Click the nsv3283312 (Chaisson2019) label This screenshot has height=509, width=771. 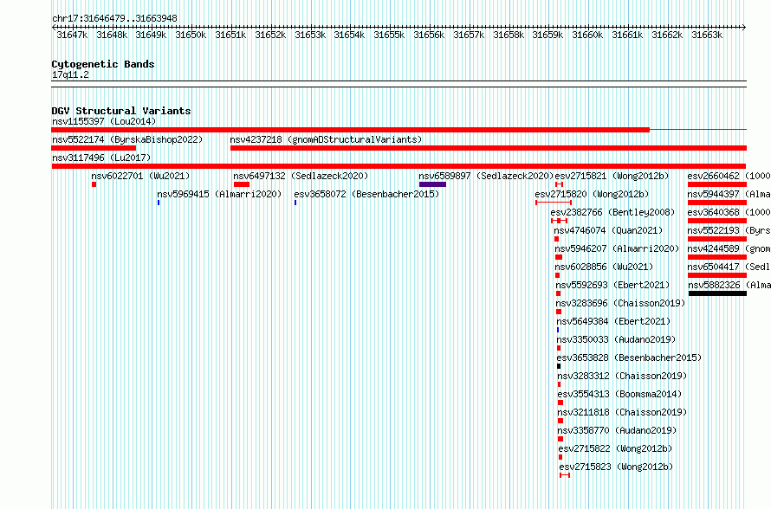click(x=623, y=376)
